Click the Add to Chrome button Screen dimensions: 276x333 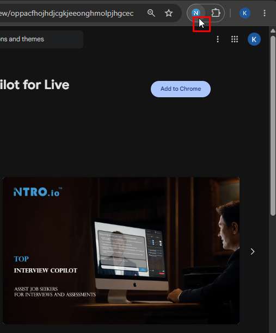pos(181,89)
